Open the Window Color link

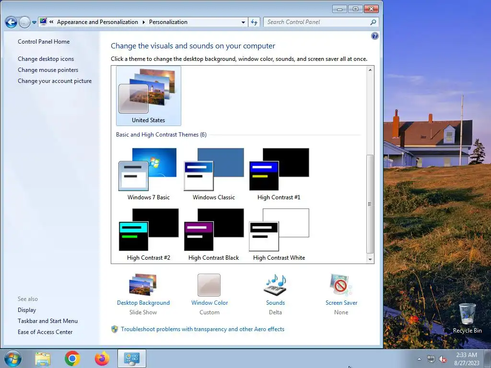click(210, 303)
